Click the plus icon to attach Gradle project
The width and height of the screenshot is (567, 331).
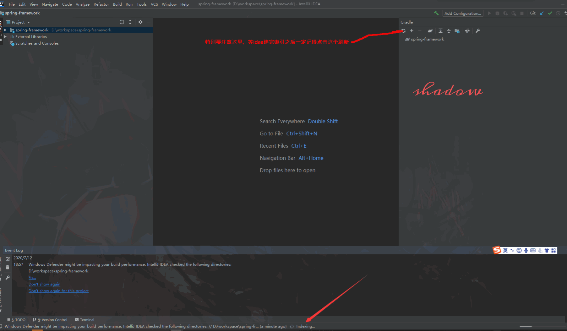(x=412, y=31)
